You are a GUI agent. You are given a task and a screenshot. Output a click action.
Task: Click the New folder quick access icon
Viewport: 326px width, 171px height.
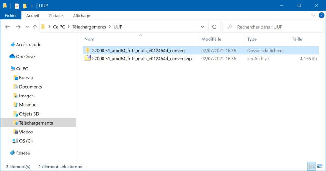[x=25, y=6]
